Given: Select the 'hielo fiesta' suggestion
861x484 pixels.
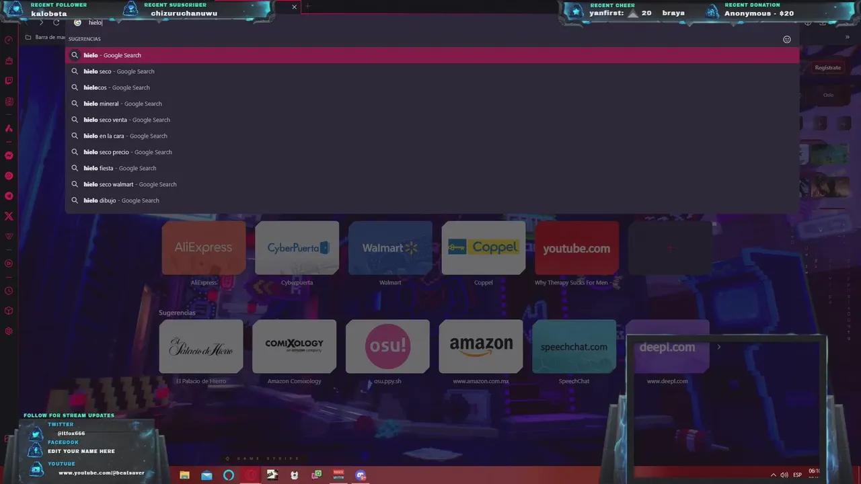Looking at the screenshot, I should [x=432, y=168].
